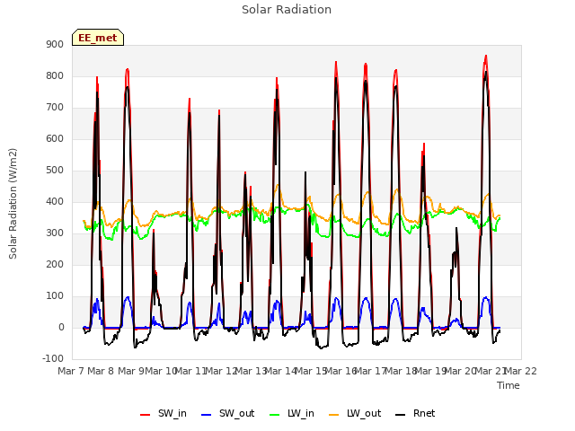Click the Time x-axis label

[x=509, y=385]
